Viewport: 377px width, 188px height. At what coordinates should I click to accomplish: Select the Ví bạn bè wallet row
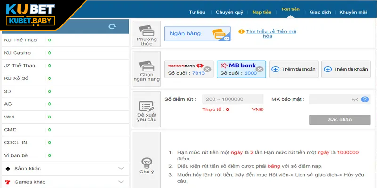point(65,156)
